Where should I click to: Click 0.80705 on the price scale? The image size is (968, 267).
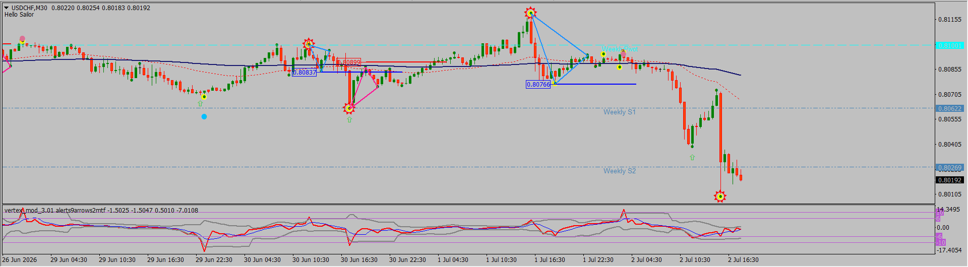pyautogui.click(x=950, y=94)
